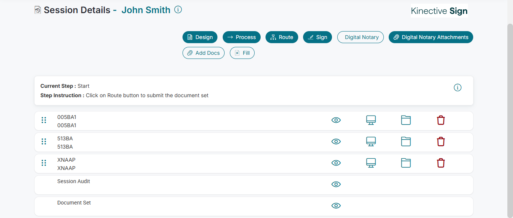Viewport: 513px width, 218px height.
Task: Click the trash icon for document 513BA
Action: click(x=441, y=142)
